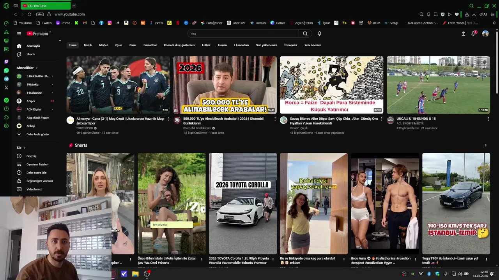Expand the Abonelikler section arrow
This screenshot has height=280, width=499.
(37, 68)
